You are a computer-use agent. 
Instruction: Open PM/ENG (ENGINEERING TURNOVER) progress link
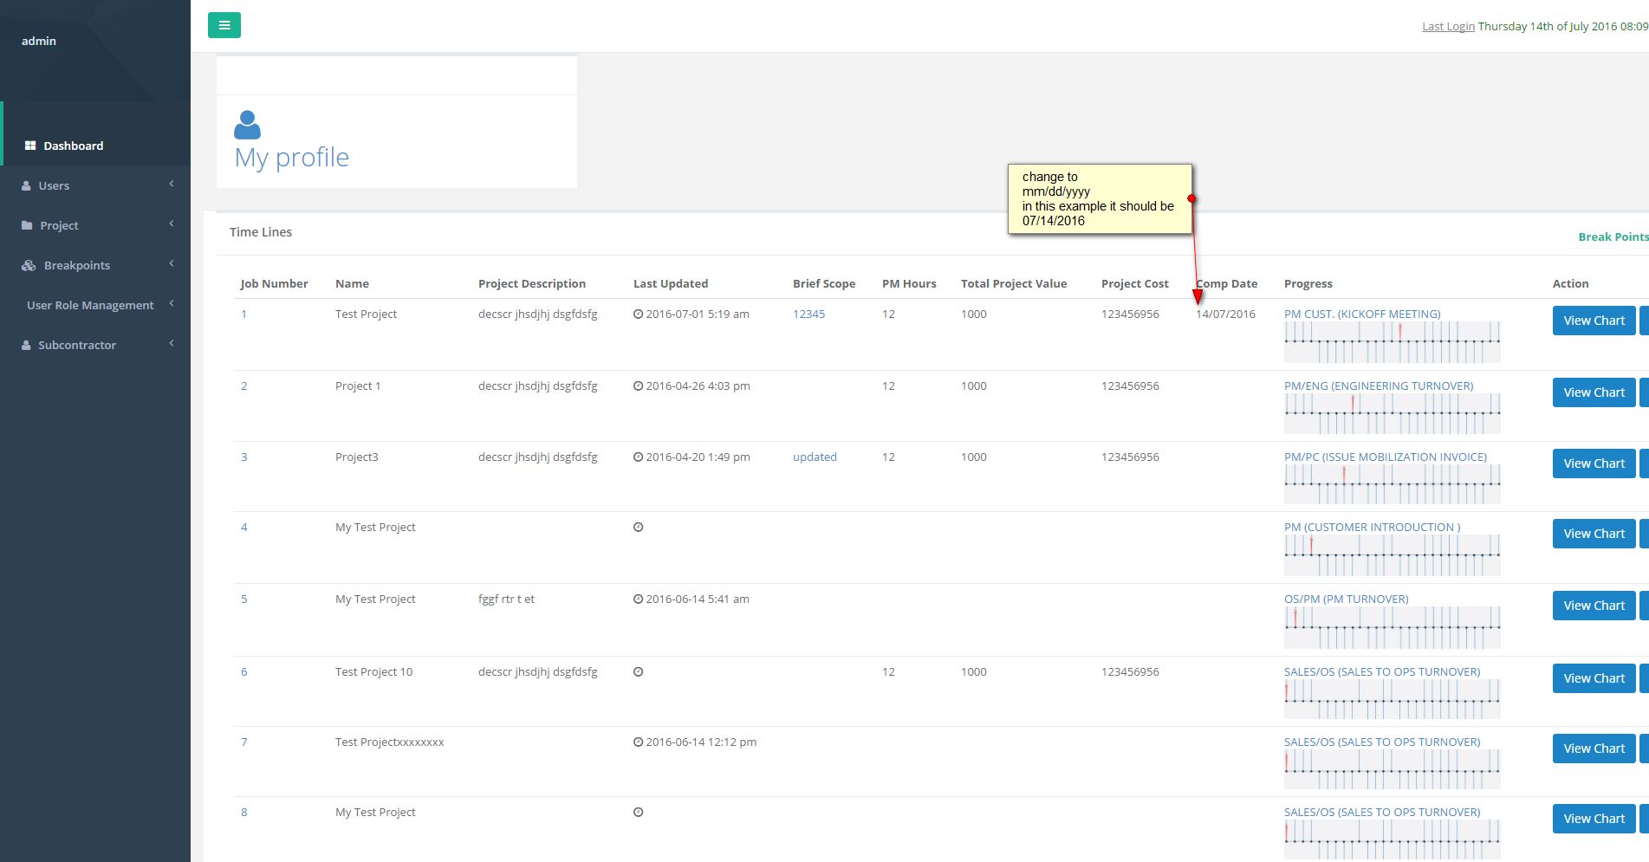[1379, 386]
